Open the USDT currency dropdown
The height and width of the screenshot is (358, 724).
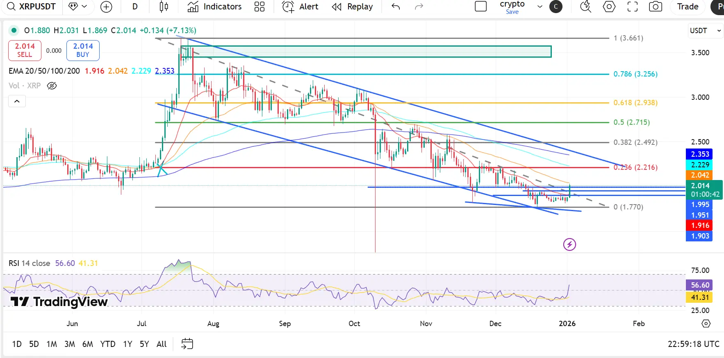tap(705, 31)
